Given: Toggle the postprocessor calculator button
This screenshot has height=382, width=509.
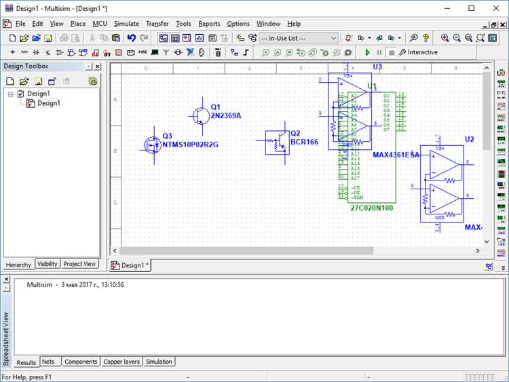Looking at the screenshot, I should [212, 38].
